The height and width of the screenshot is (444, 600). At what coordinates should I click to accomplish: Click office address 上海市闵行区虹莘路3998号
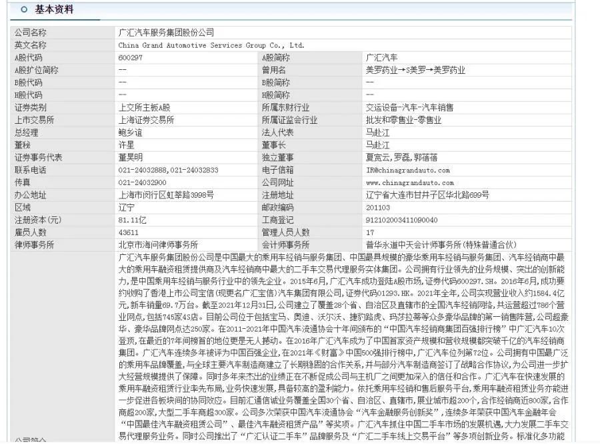166,195
